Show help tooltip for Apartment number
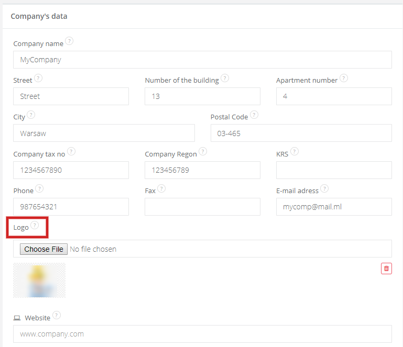 [x=344, y=78]
